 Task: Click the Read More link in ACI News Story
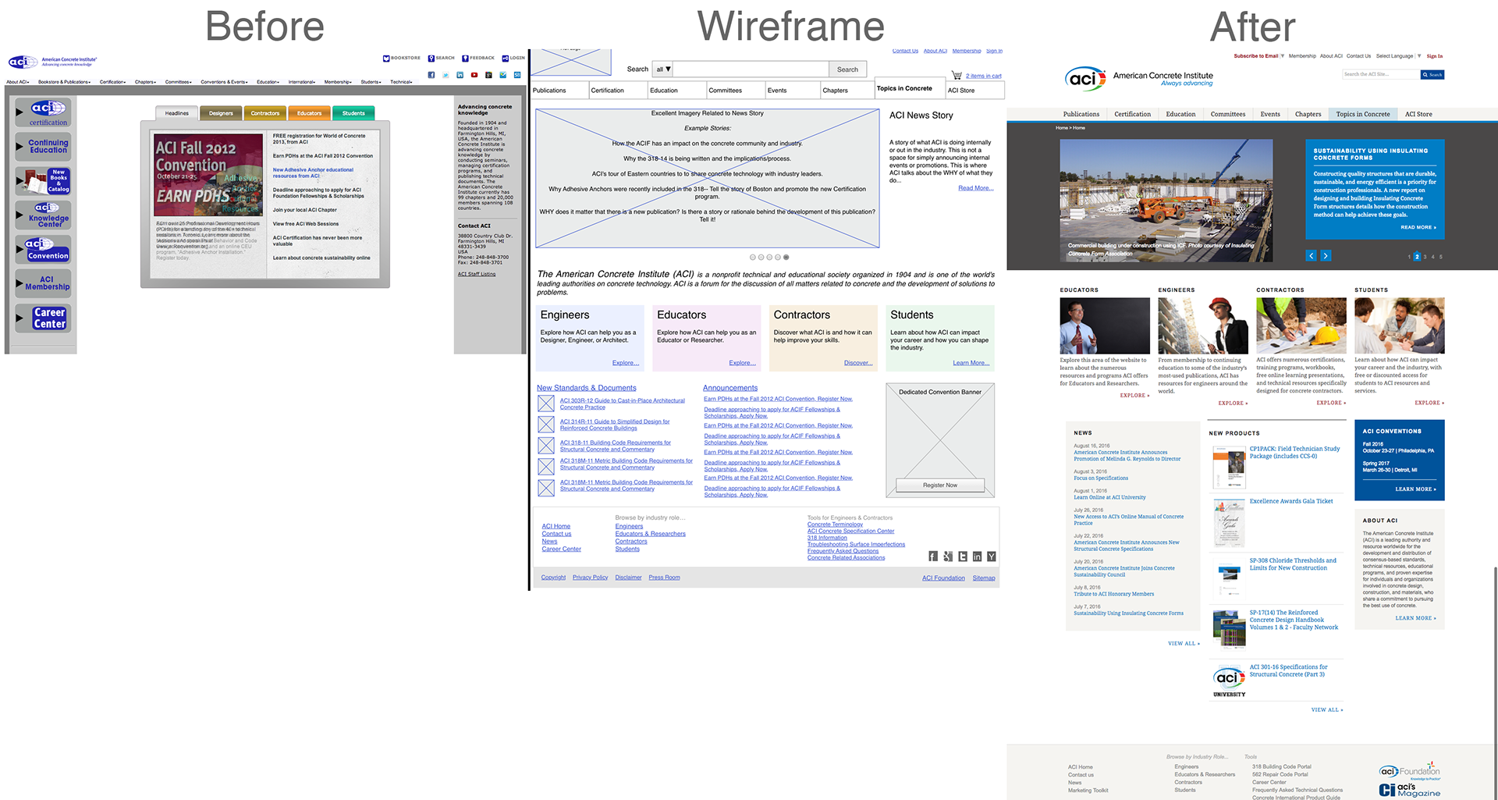pyautogui.click(x=975, y=188)
